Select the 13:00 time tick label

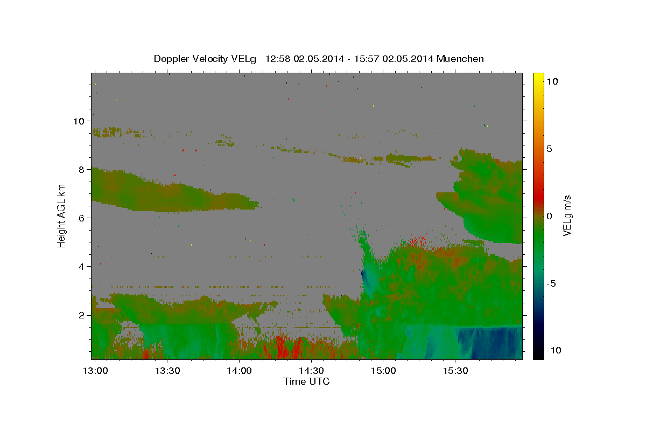tap(95, 371)
